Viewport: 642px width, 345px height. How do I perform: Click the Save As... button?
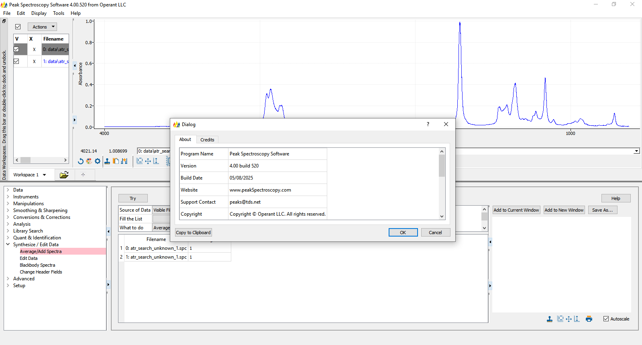[x=603, y=210]
